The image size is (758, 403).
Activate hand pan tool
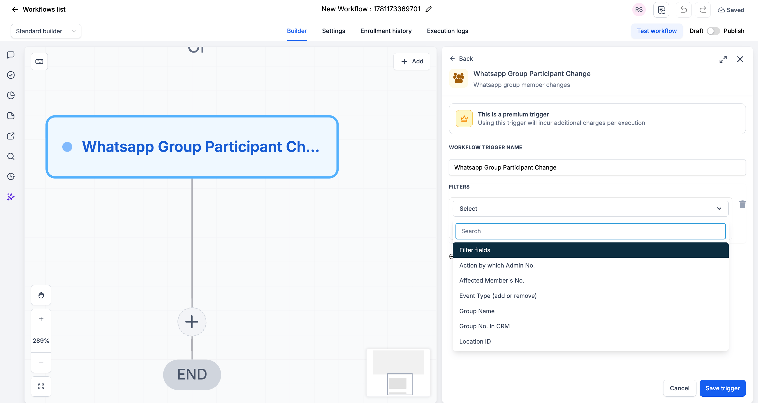pos(41,295)
